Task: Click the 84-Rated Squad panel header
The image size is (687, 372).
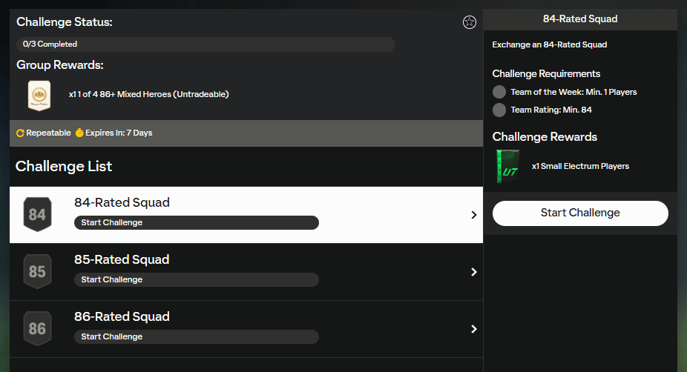Action: click(x=579, y=19)
